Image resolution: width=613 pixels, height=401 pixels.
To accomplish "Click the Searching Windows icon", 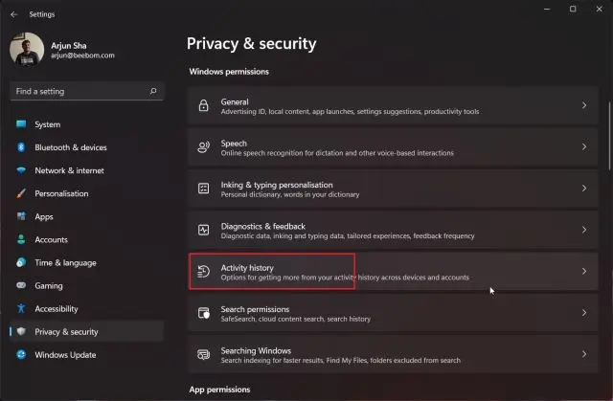I will 203,354.
